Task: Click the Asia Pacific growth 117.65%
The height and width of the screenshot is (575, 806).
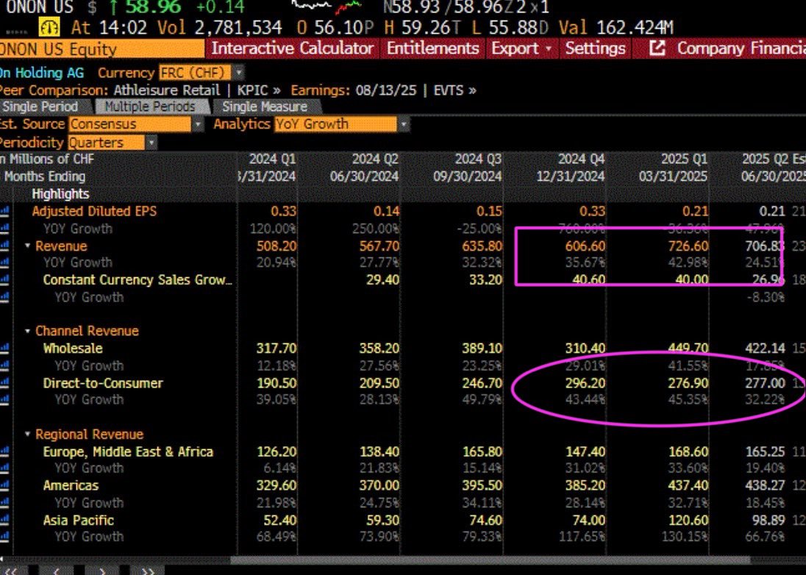Action: point(582,537)
